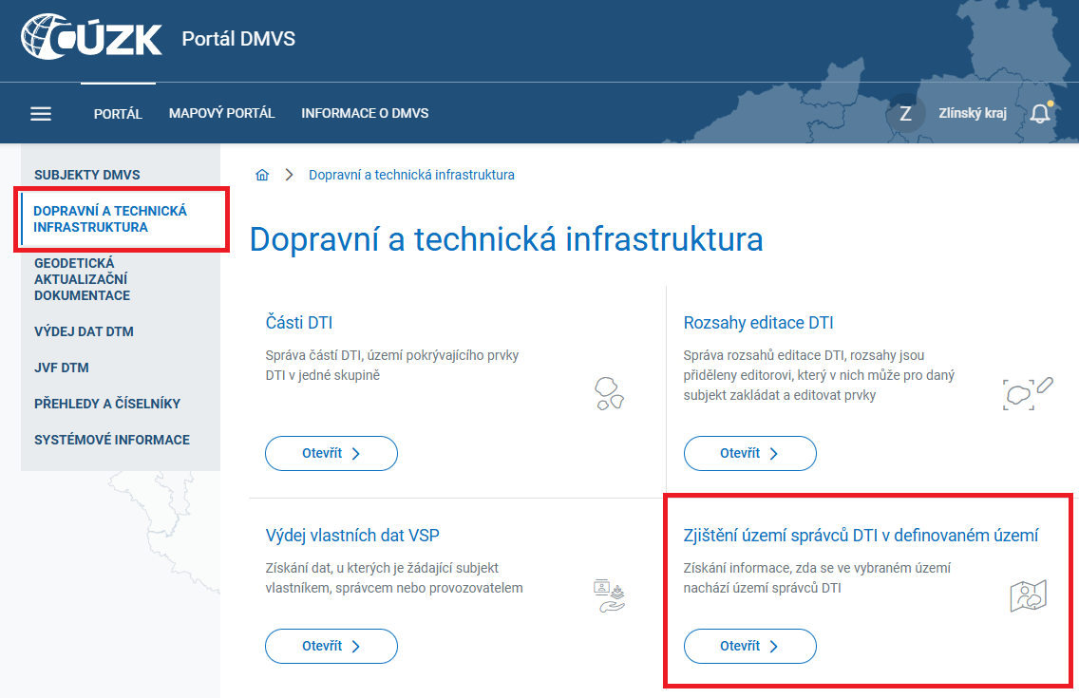Image resolution: width=1079 pixels, height=698 pixels.
Task: Open the hamburger navigation menu
Action: [x=40, y=113]
